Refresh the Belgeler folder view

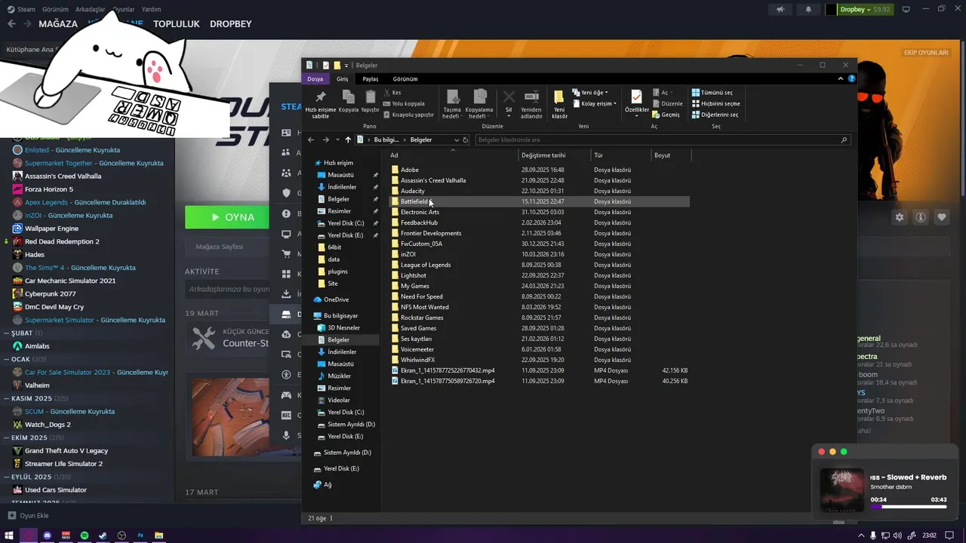coord(466,140)
